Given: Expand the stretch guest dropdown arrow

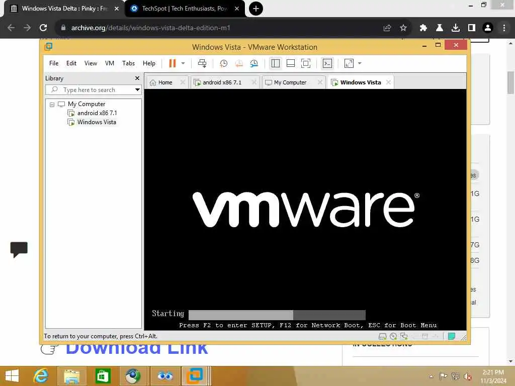Looking at the screenshot, I should pos(360,63).
